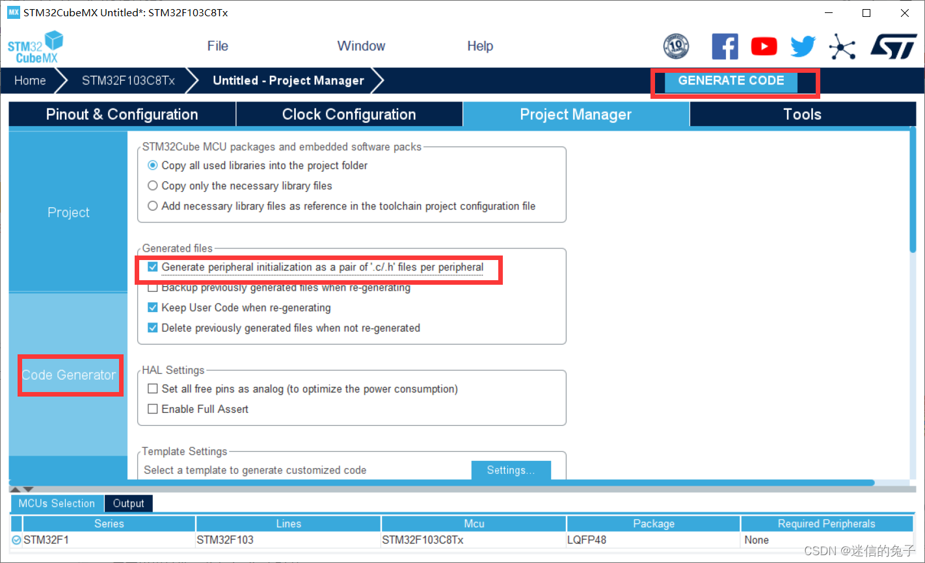925x563 pixels.
Task: Open the Window menu
Action: tap(361, 46)
